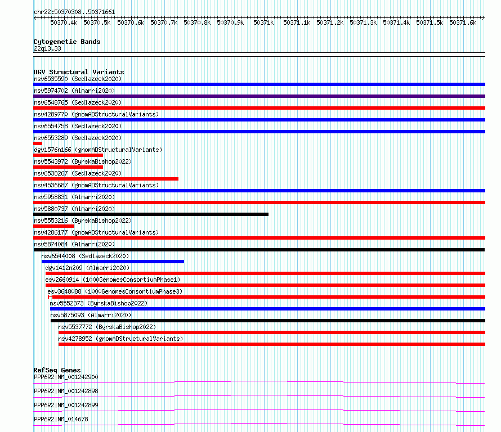Click the blue bar under nsv6554758
The width and height of the screenshot is (501, 432).
(259, 132)
